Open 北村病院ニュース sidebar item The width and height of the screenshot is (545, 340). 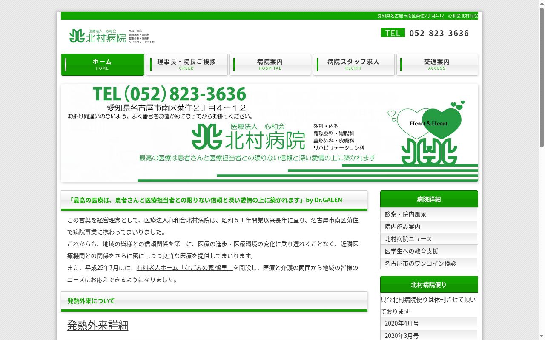point(429,239)
